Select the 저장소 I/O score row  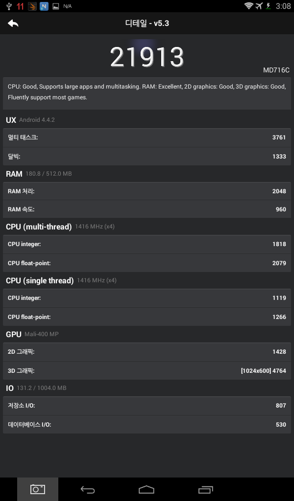[147, 406]
